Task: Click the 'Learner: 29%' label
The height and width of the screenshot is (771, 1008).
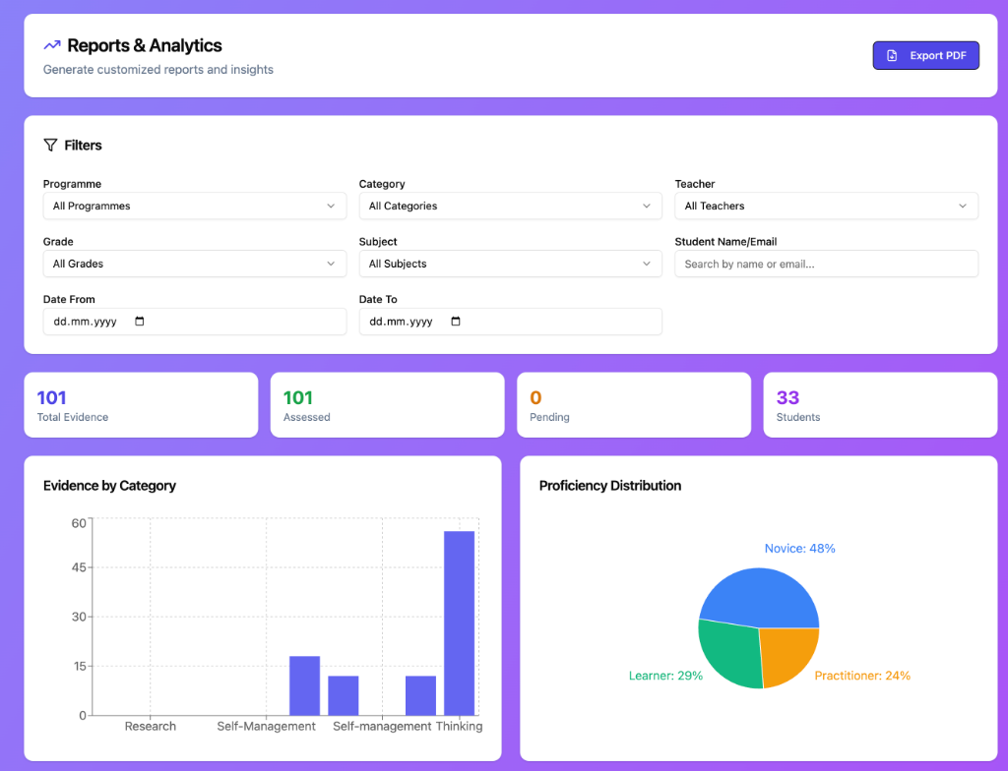Action: point(665,676)
